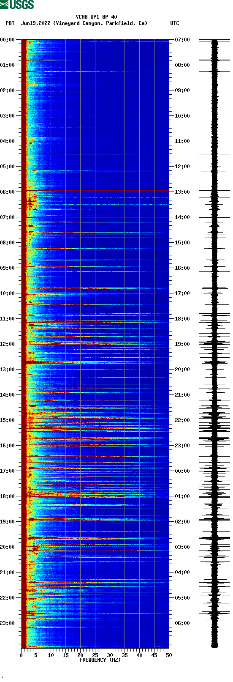The width and height of the screenshot is (233, 682).
Task: Click the 00:00 PDT time label
Action: pos(8,40)
